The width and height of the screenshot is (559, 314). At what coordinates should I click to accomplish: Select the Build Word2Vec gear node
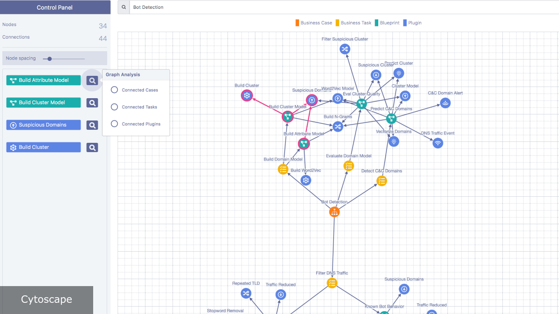[306, 180]
